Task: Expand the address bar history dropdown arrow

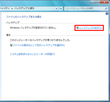Action: (56, 8)
